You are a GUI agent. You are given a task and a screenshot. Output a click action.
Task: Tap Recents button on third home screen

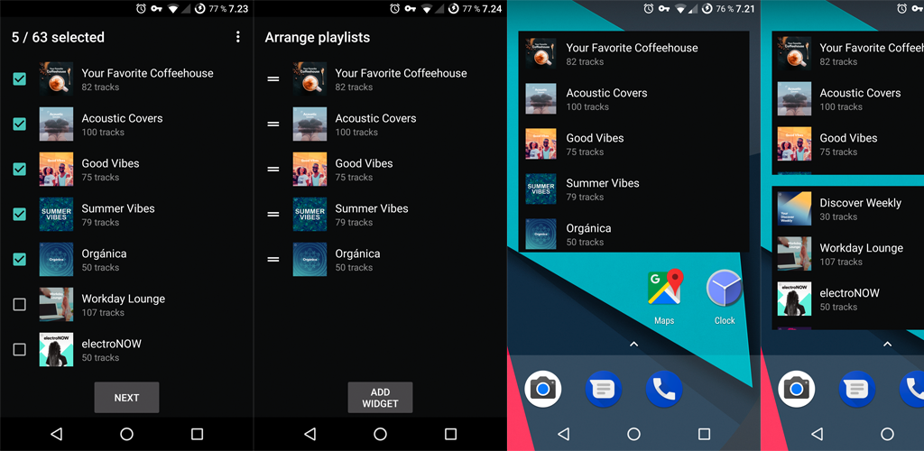pyautogui.click(x=704, y=434)
